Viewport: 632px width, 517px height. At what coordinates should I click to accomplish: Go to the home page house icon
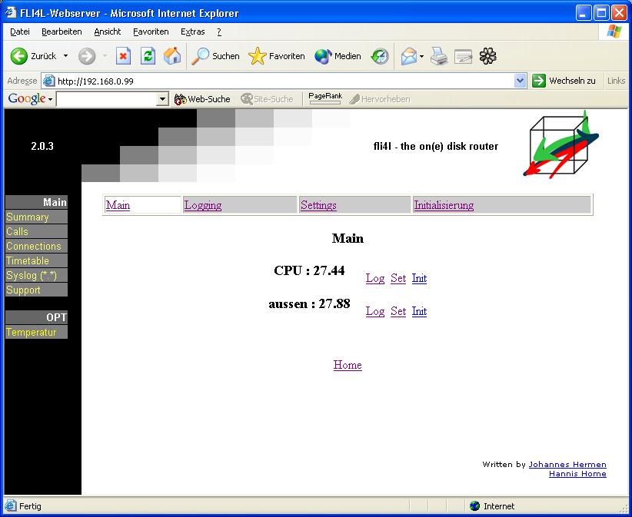pyautogui.click(x=172, y=56)
